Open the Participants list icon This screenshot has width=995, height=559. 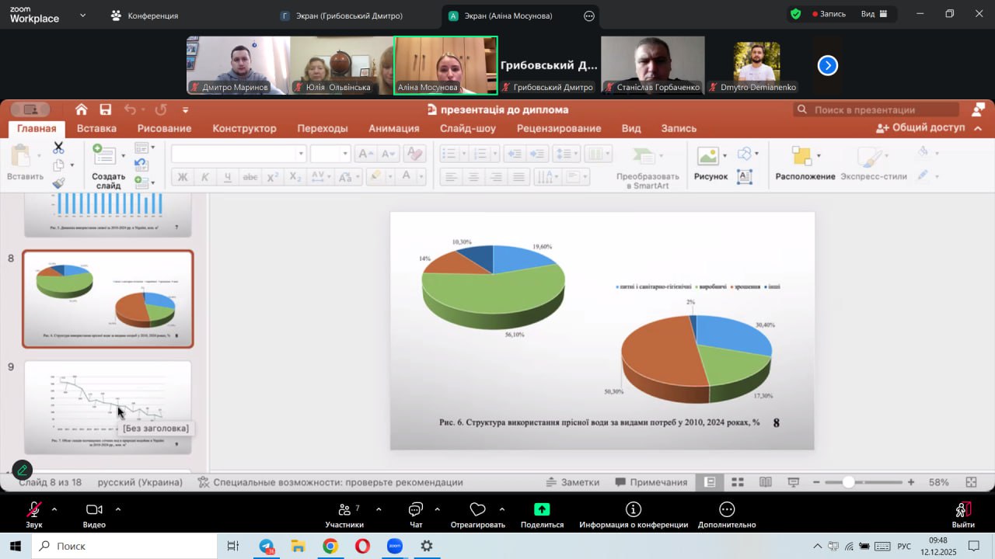(x=344, y=510)
